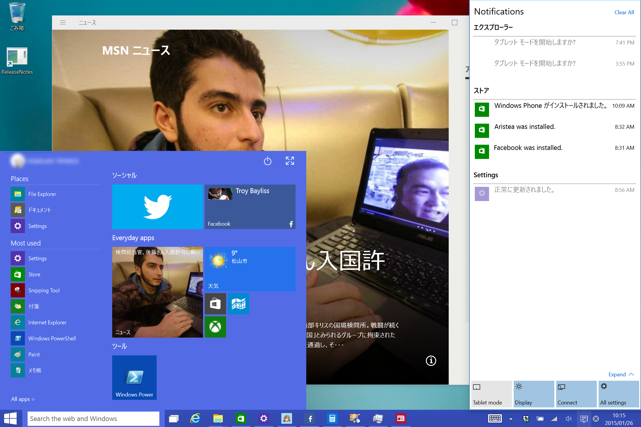Launch Calculator from the taskbar
Image resolution: width=641 pixels, height=427 pixels.
tap(332, 418)
